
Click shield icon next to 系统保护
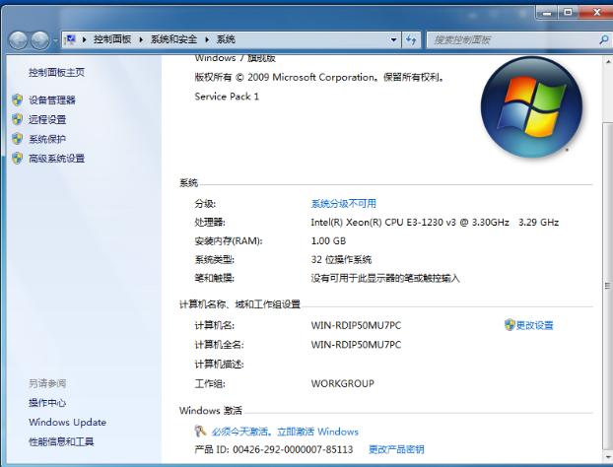pos(17,139)
